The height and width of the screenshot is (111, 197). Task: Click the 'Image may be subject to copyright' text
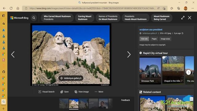[153, 45]
